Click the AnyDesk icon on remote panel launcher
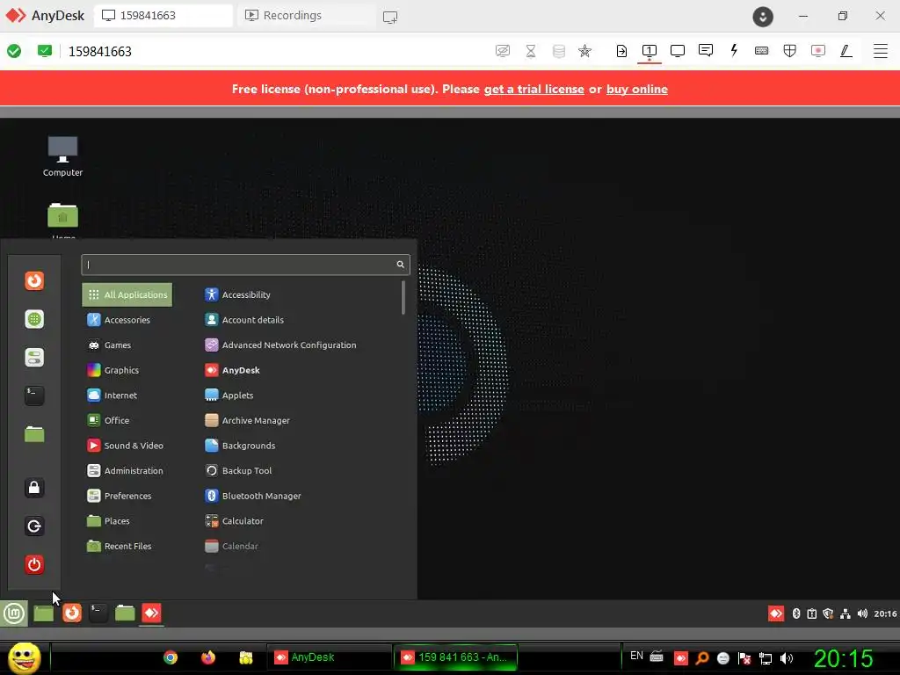 pyautogui.click(x=151, y=613)
